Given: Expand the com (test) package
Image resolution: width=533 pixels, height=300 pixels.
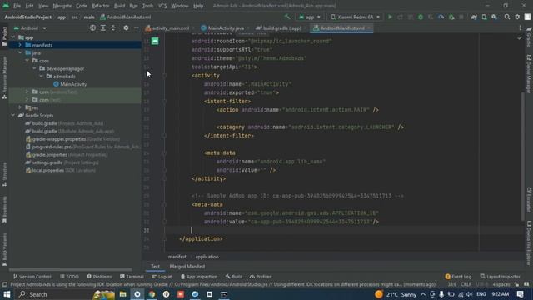Looking at the screenshot, I should 27,100.
